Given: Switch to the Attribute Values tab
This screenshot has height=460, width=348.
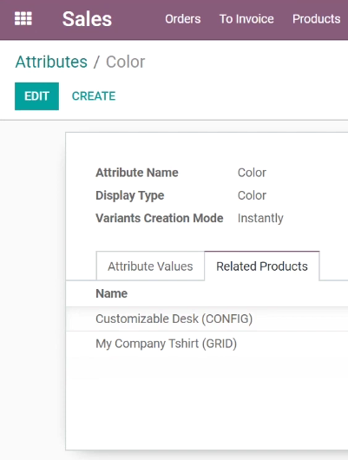Looking at the screenshot, I should pyautogui.click(x=150, y=266).
